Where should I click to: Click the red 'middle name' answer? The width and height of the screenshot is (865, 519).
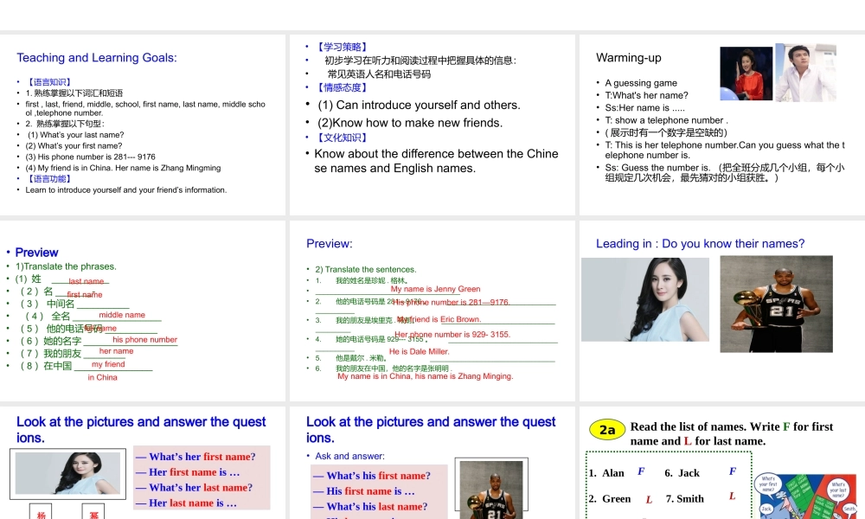(122, 315)
